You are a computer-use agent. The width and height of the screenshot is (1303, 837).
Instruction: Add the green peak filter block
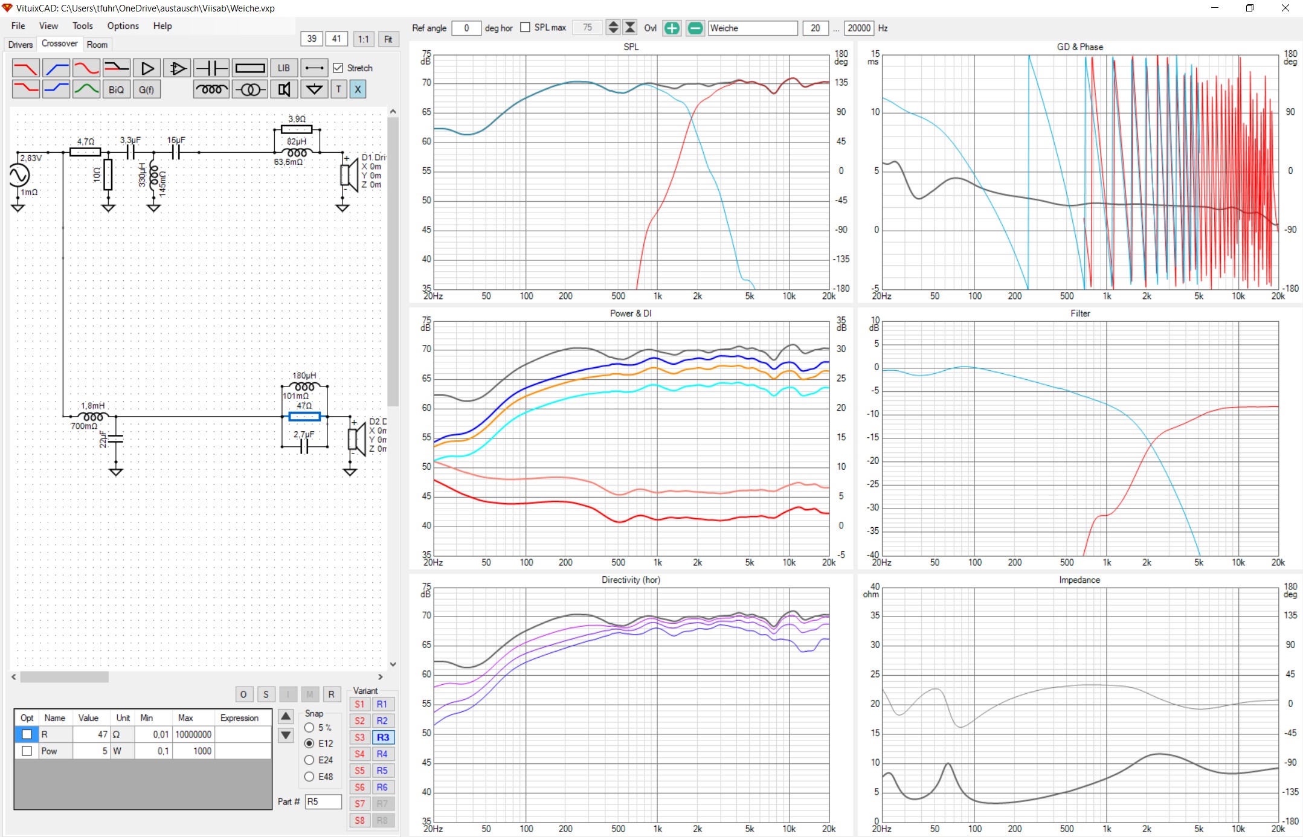click(86, 89)
